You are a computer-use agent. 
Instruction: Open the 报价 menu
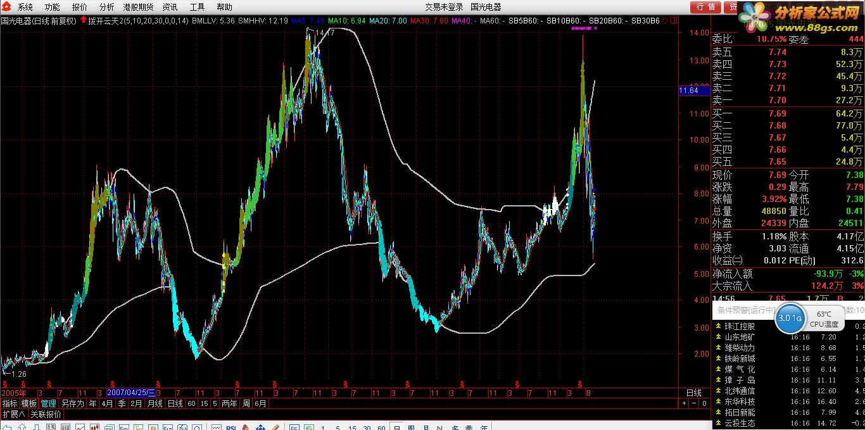pos(80,7)
